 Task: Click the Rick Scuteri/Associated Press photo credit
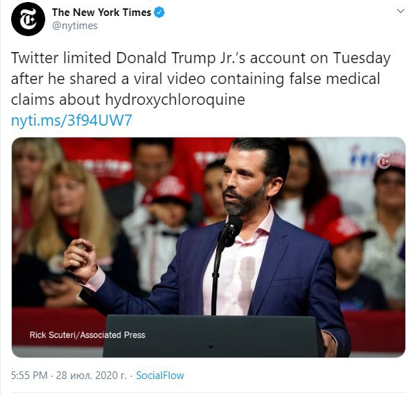coord(88,335)
